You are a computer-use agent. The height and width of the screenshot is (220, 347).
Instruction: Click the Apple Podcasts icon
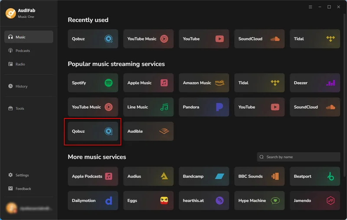coord(108,176)
